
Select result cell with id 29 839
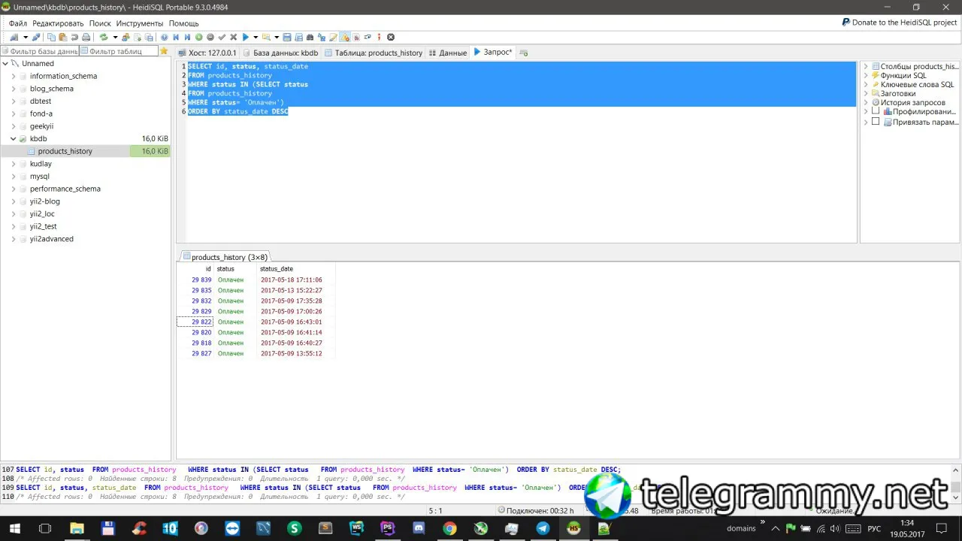195,280
